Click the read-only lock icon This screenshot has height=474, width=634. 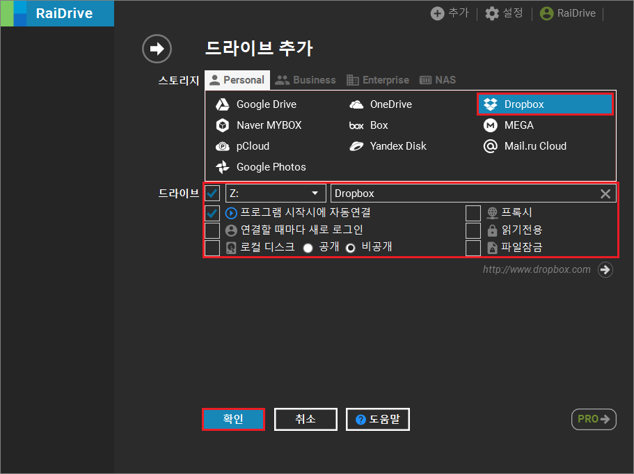click(x=492, y=230)
